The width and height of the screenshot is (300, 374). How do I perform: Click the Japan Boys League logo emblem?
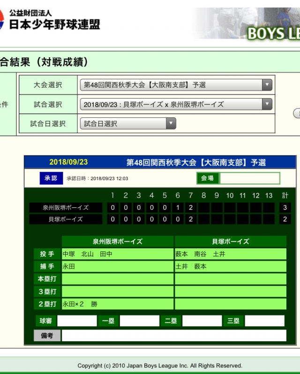click(2, 20)
